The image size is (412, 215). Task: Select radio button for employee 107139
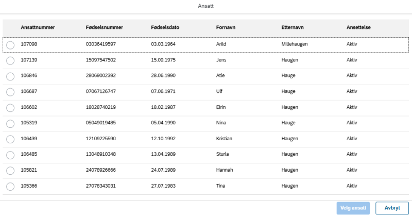(10, 61)
